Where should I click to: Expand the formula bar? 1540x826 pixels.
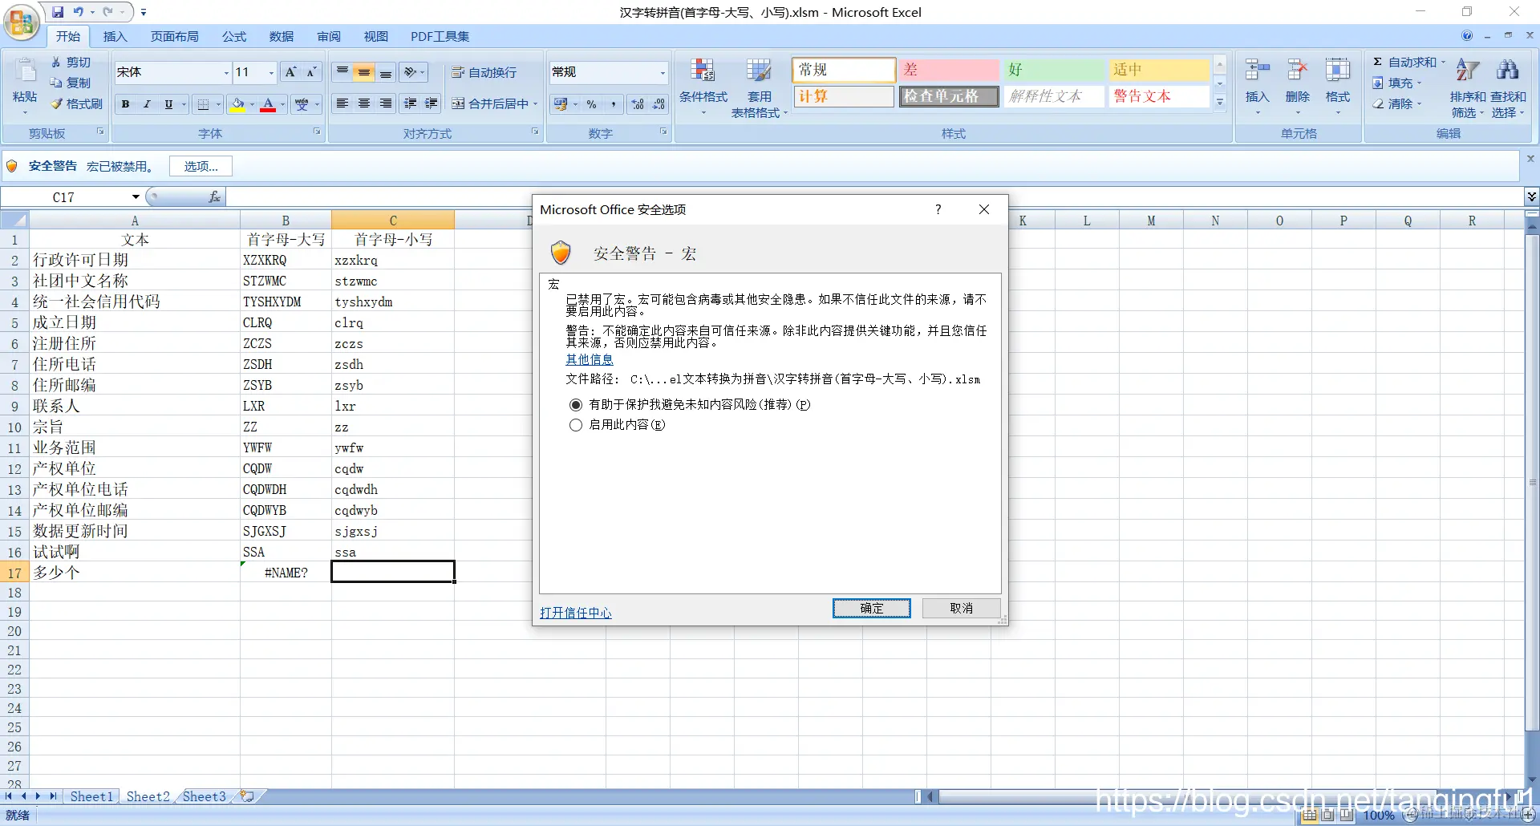pos(1531,196)
